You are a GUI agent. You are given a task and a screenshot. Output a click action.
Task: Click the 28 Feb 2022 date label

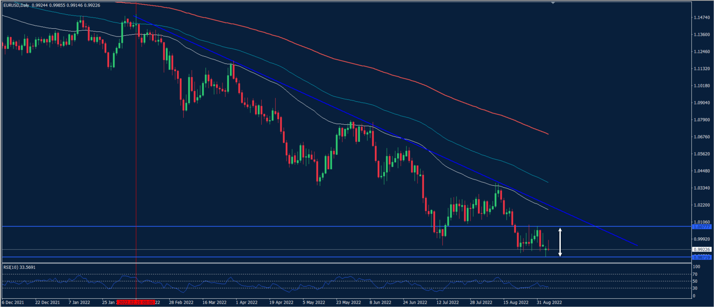click(181, 302)
